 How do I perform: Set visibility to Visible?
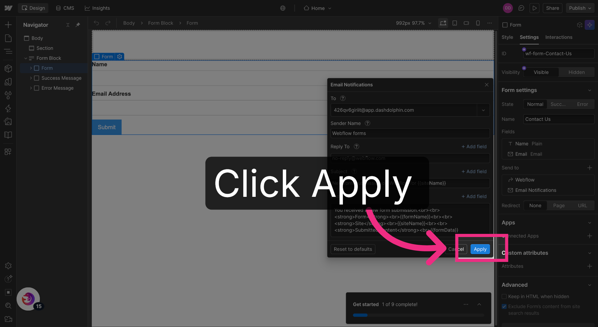(x=541, y=72)
